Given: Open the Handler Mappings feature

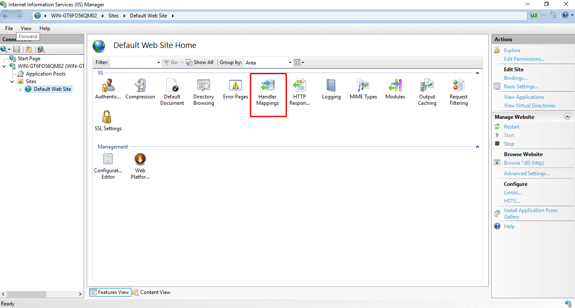Looking at the screenshot, I should 268,92.
